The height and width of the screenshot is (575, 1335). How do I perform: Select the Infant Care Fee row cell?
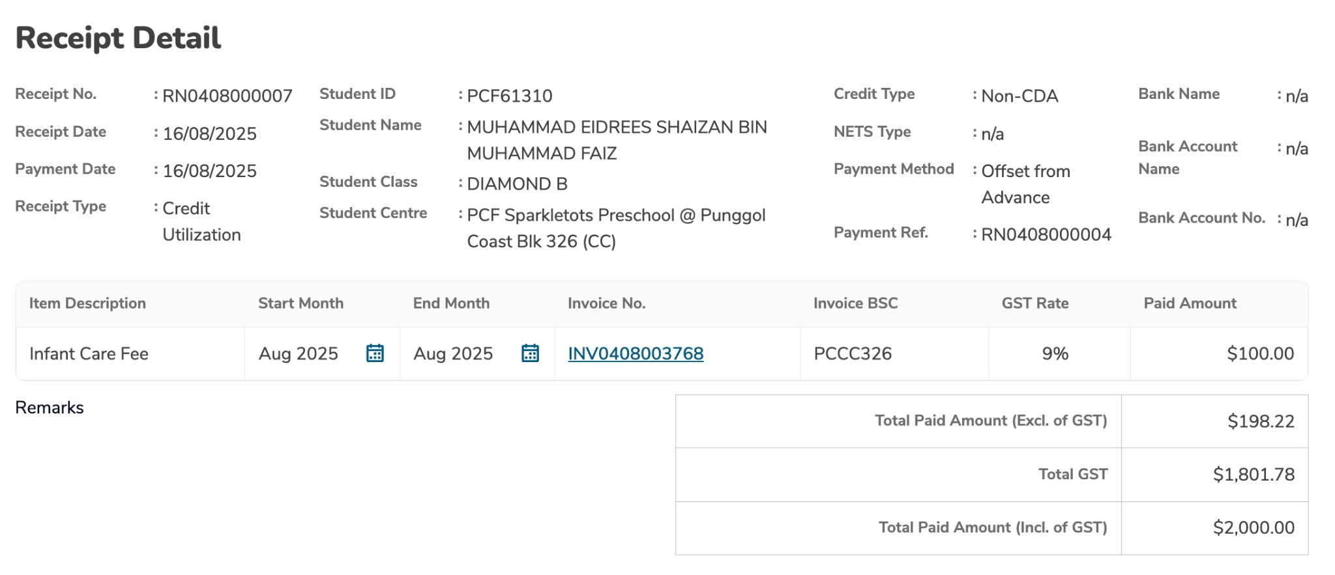89,354
